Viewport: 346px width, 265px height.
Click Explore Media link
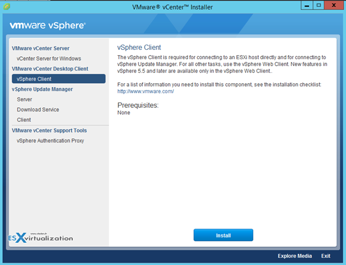[x=294, y=256]
